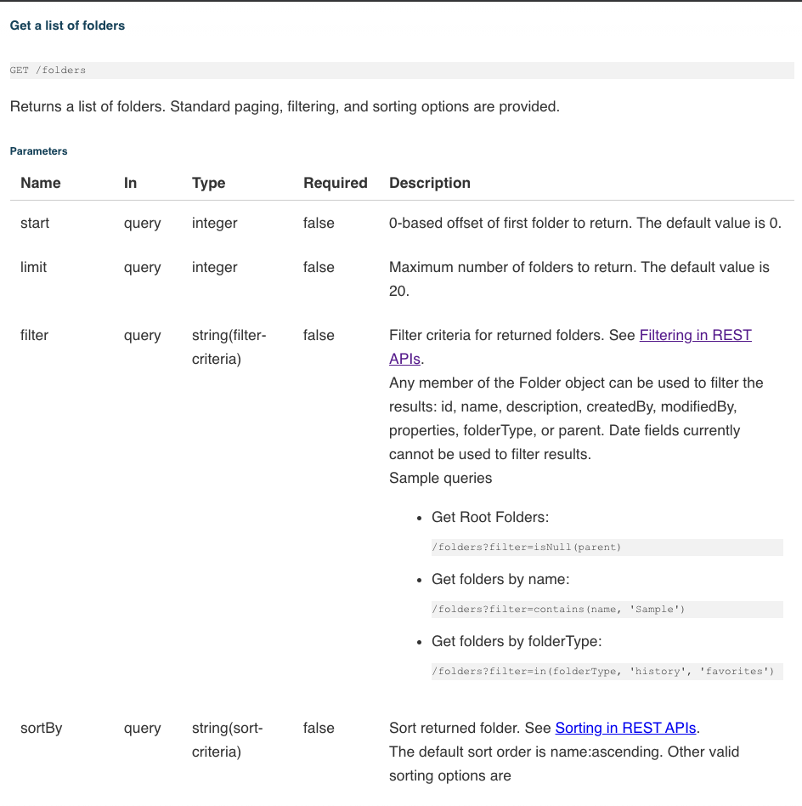The height and width of the screenshot is (806, 802).
Task: Click the "Get a list of folders" heading
Action: (x=67, y=26)
